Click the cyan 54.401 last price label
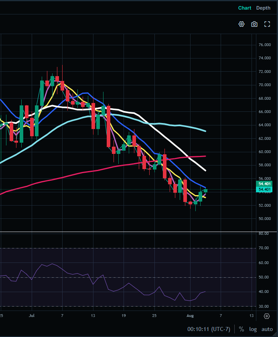The width and height of the screenshot is (278, 337). click(x=264, y=190)
